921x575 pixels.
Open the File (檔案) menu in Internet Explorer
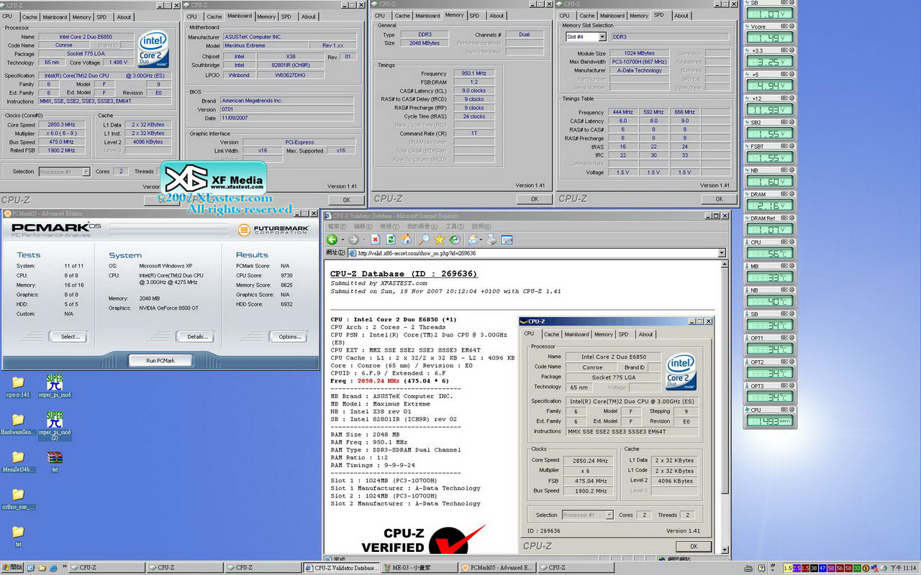337,226
